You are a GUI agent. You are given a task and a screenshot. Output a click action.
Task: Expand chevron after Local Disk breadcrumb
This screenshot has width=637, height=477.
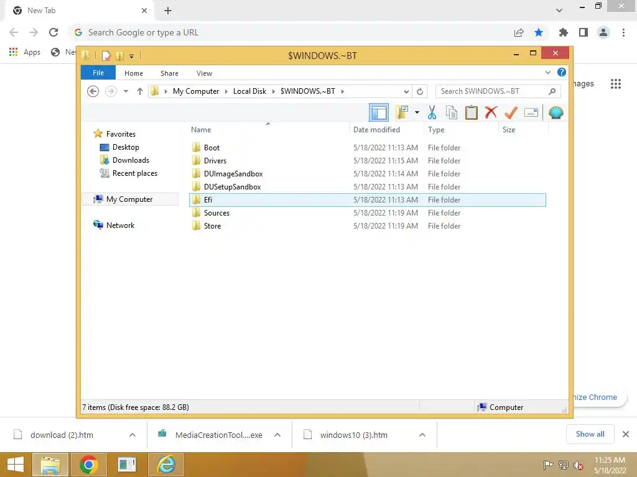pyautogui.click(x=274, y=91)
